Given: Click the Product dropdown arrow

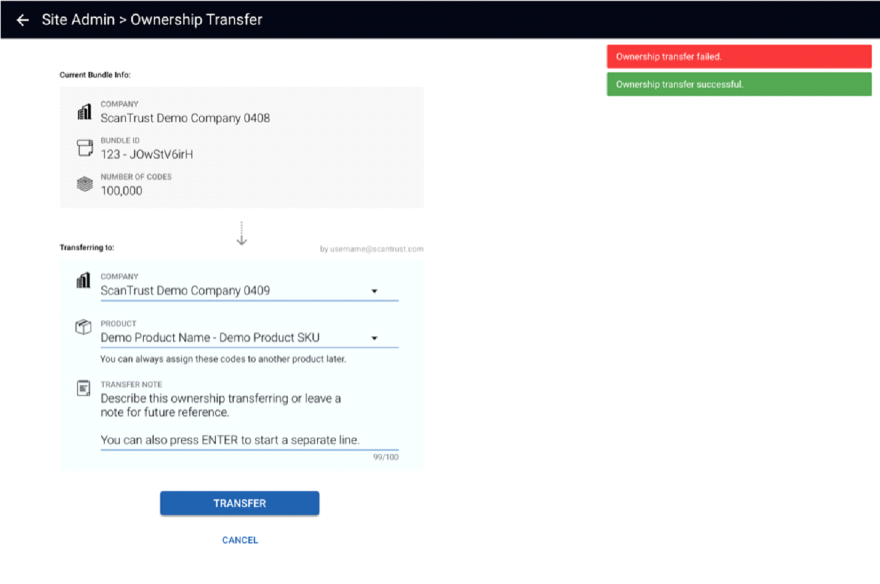Looking at the screenshot, I should click(x=374, y=338).
